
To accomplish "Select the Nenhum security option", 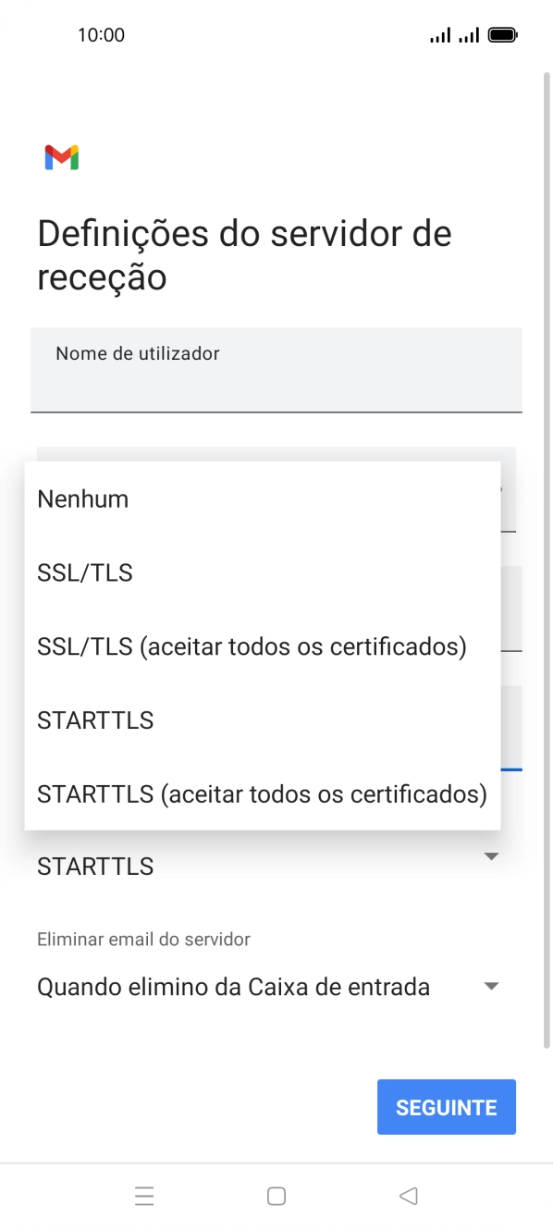I will (81, 498).
